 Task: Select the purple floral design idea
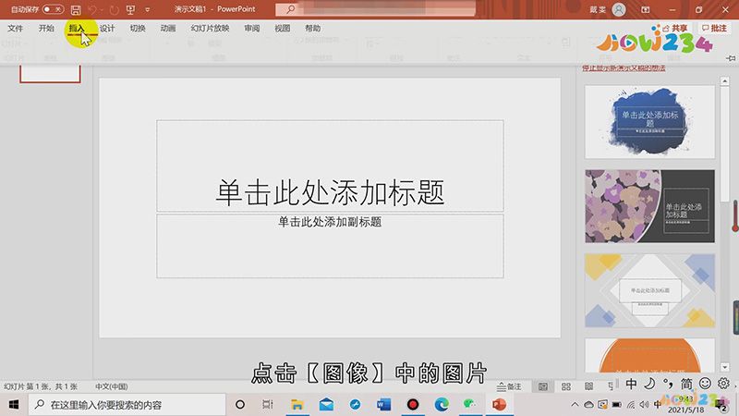(x=650, y=206)
